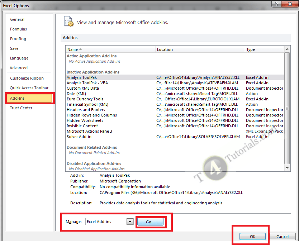This screenshot has width=299, height=247.
Task: Select Analysis ToolPak row
Action: tap(175, 77)
